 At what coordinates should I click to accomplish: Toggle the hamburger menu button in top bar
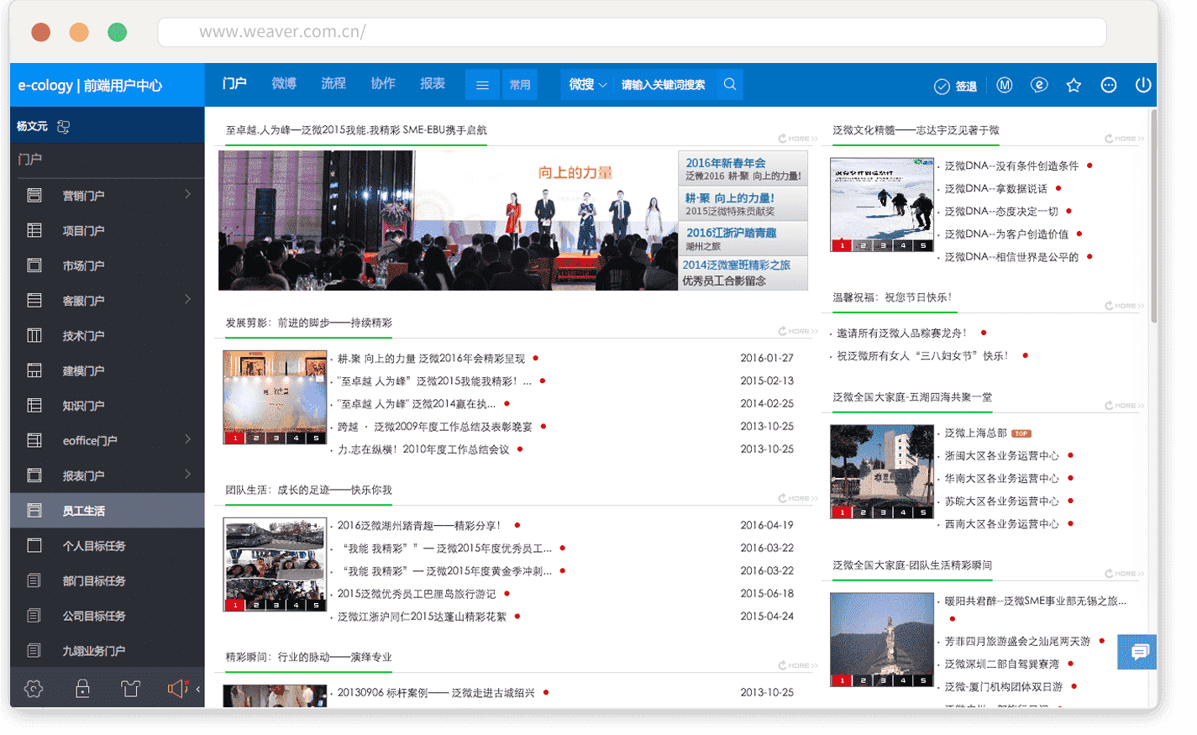[x=482, y=85]
